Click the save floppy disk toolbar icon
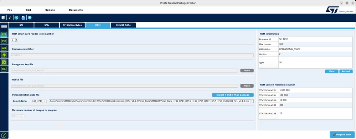The height and width of the screenshot is (139, 356). click(x=23, y=18)
